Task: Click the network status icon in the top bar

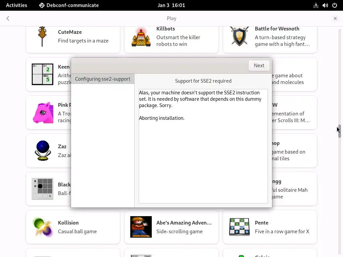Action: click(316, 5)
